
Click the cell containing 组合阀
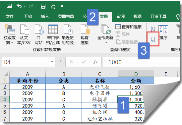point(100,112)
